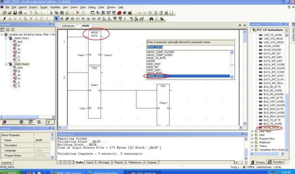Click the red checkmark Validate icon

(26, 13)
